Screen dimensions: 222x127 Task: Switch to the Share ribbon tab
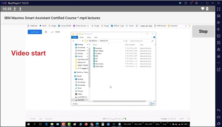click(x=89, y=37)
